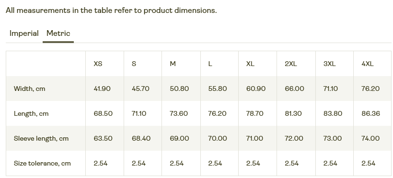Click the Width, cm row label
Screen dimensions: 393x178
point(30,89)
